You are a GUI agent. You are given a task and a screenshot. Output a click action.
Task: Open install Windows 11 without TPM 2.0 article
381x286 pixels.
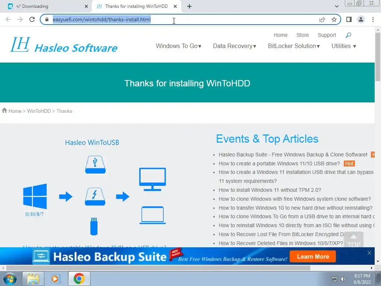tap(270, 190)
